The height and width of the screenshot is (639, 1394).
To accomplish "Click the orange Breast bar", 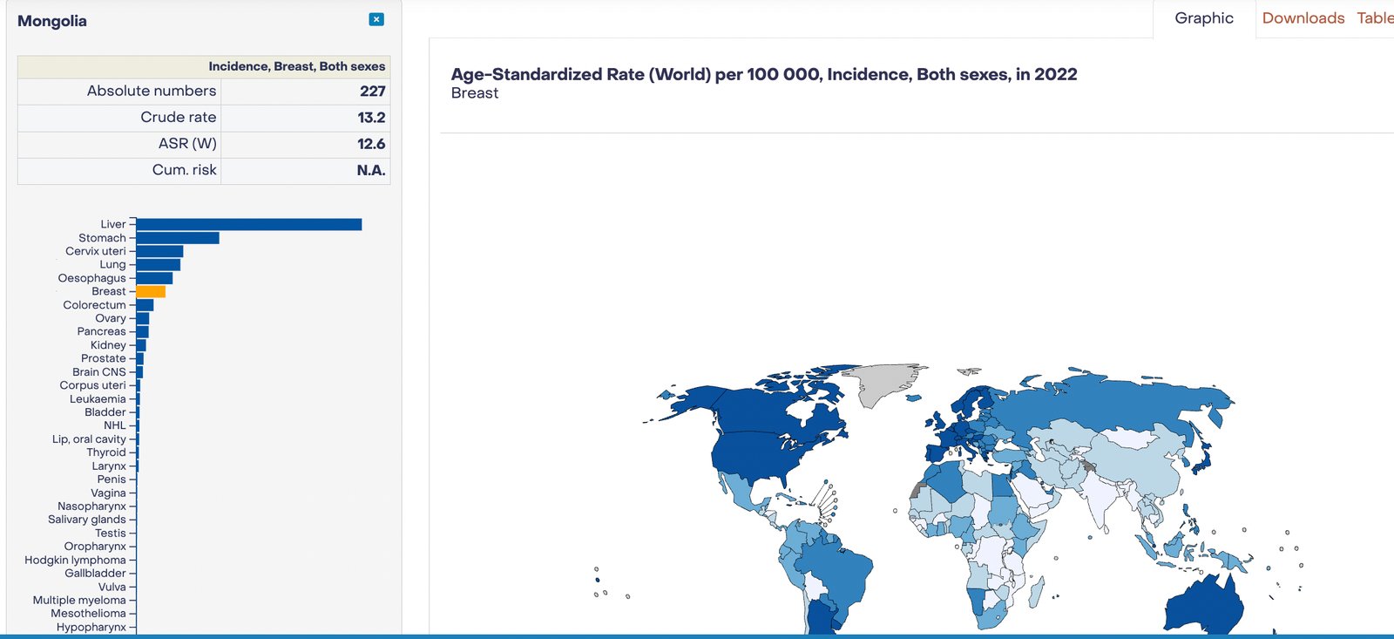I will click(151, 292).
